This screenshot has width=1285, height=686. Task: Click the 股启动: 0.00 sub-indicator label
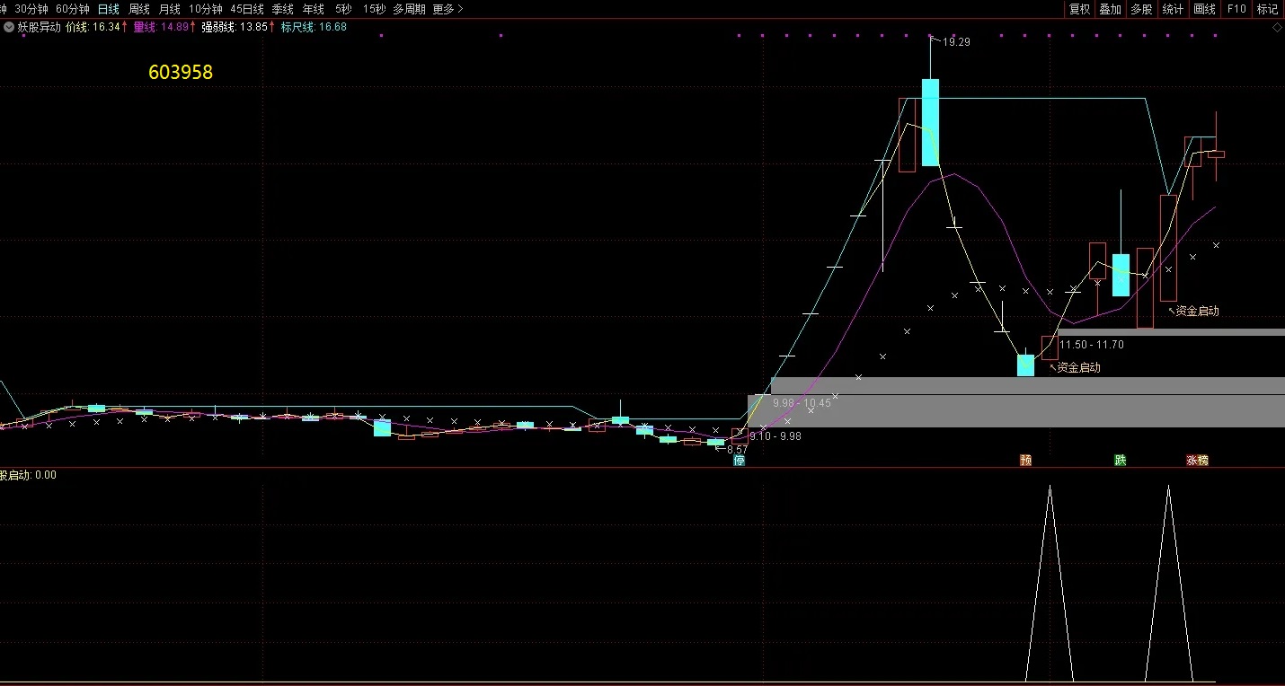[x=28, y=475]
